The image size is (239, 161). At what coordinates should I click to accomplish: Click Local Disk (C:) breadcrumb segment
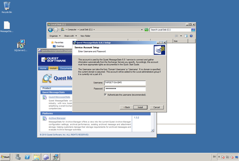click(86, 30)
